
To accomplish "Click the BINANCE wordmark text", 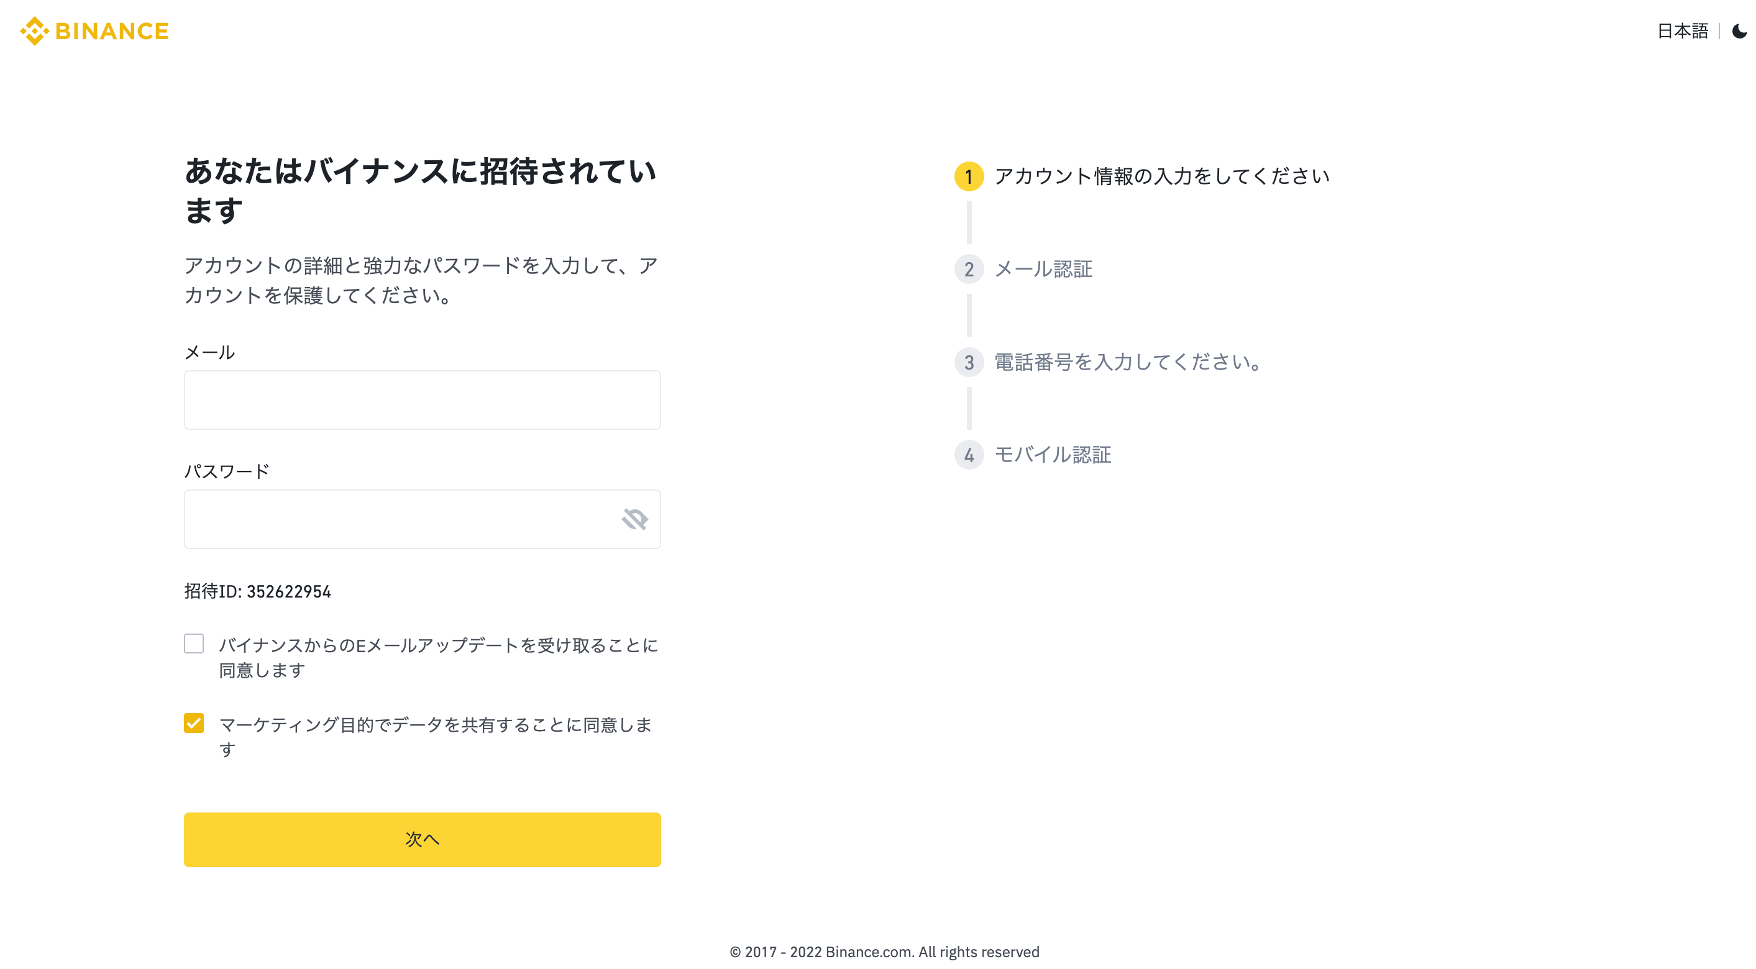I will pos(112,31).
